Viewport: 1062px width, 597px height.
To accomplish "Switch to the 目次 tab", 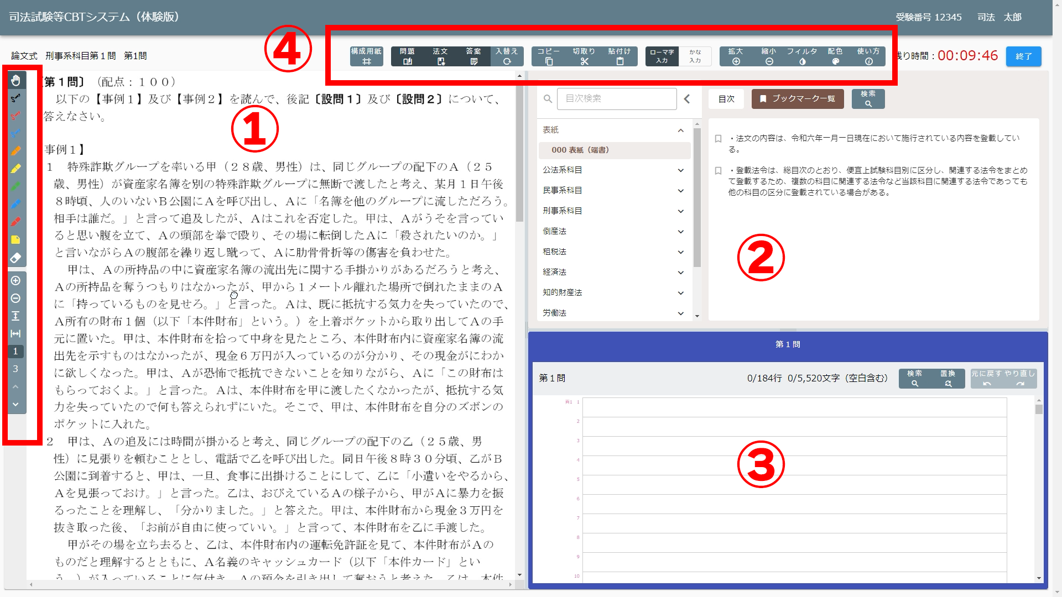I will coord(726,99).
